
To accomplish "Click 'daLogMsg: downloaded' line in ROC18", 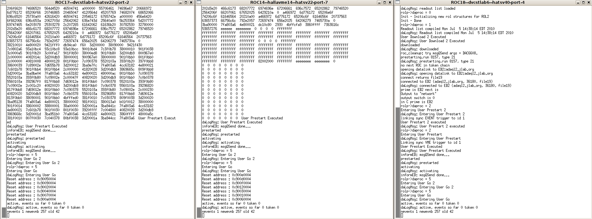I will click(419, 49).
